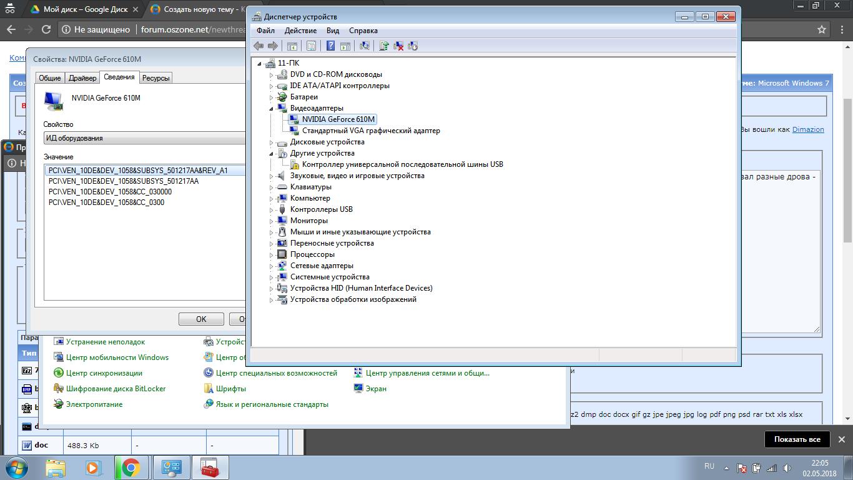The image size is (853, 480).
Task: Reload the forum page in the browser
Action: click(46, 29)
